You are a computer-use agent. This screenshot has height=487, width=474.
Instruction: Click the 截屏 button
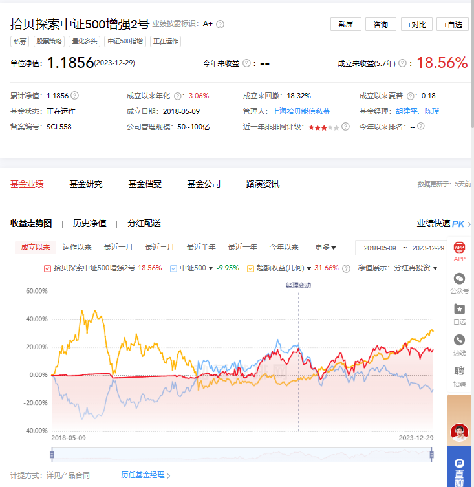click(x=346, y=24)
